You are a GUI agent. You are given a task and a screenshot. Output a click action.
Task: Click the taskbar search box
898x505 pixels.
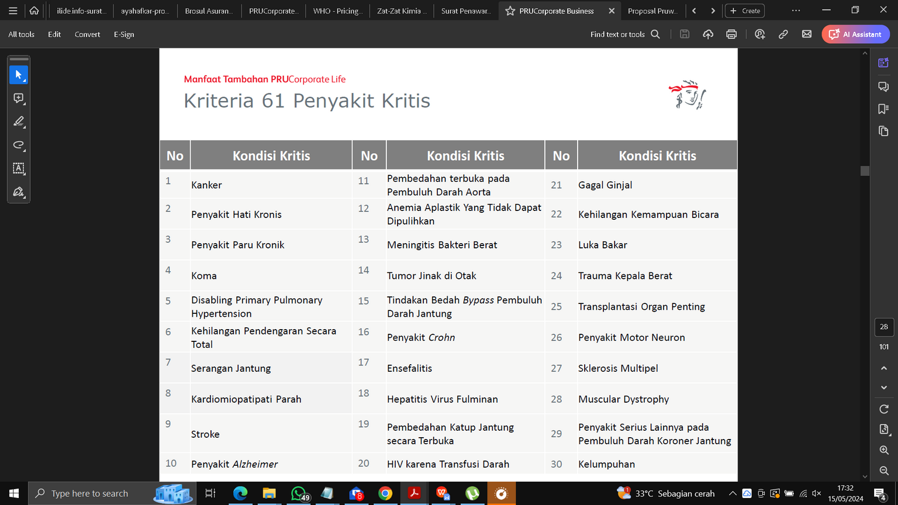coord(111,493)
